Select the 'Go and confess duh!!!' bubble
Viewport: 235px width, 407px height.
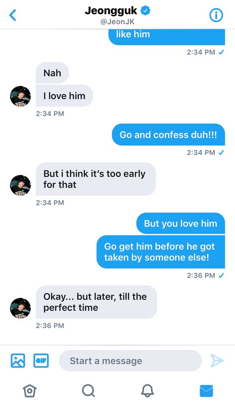[x=168, y=135]
